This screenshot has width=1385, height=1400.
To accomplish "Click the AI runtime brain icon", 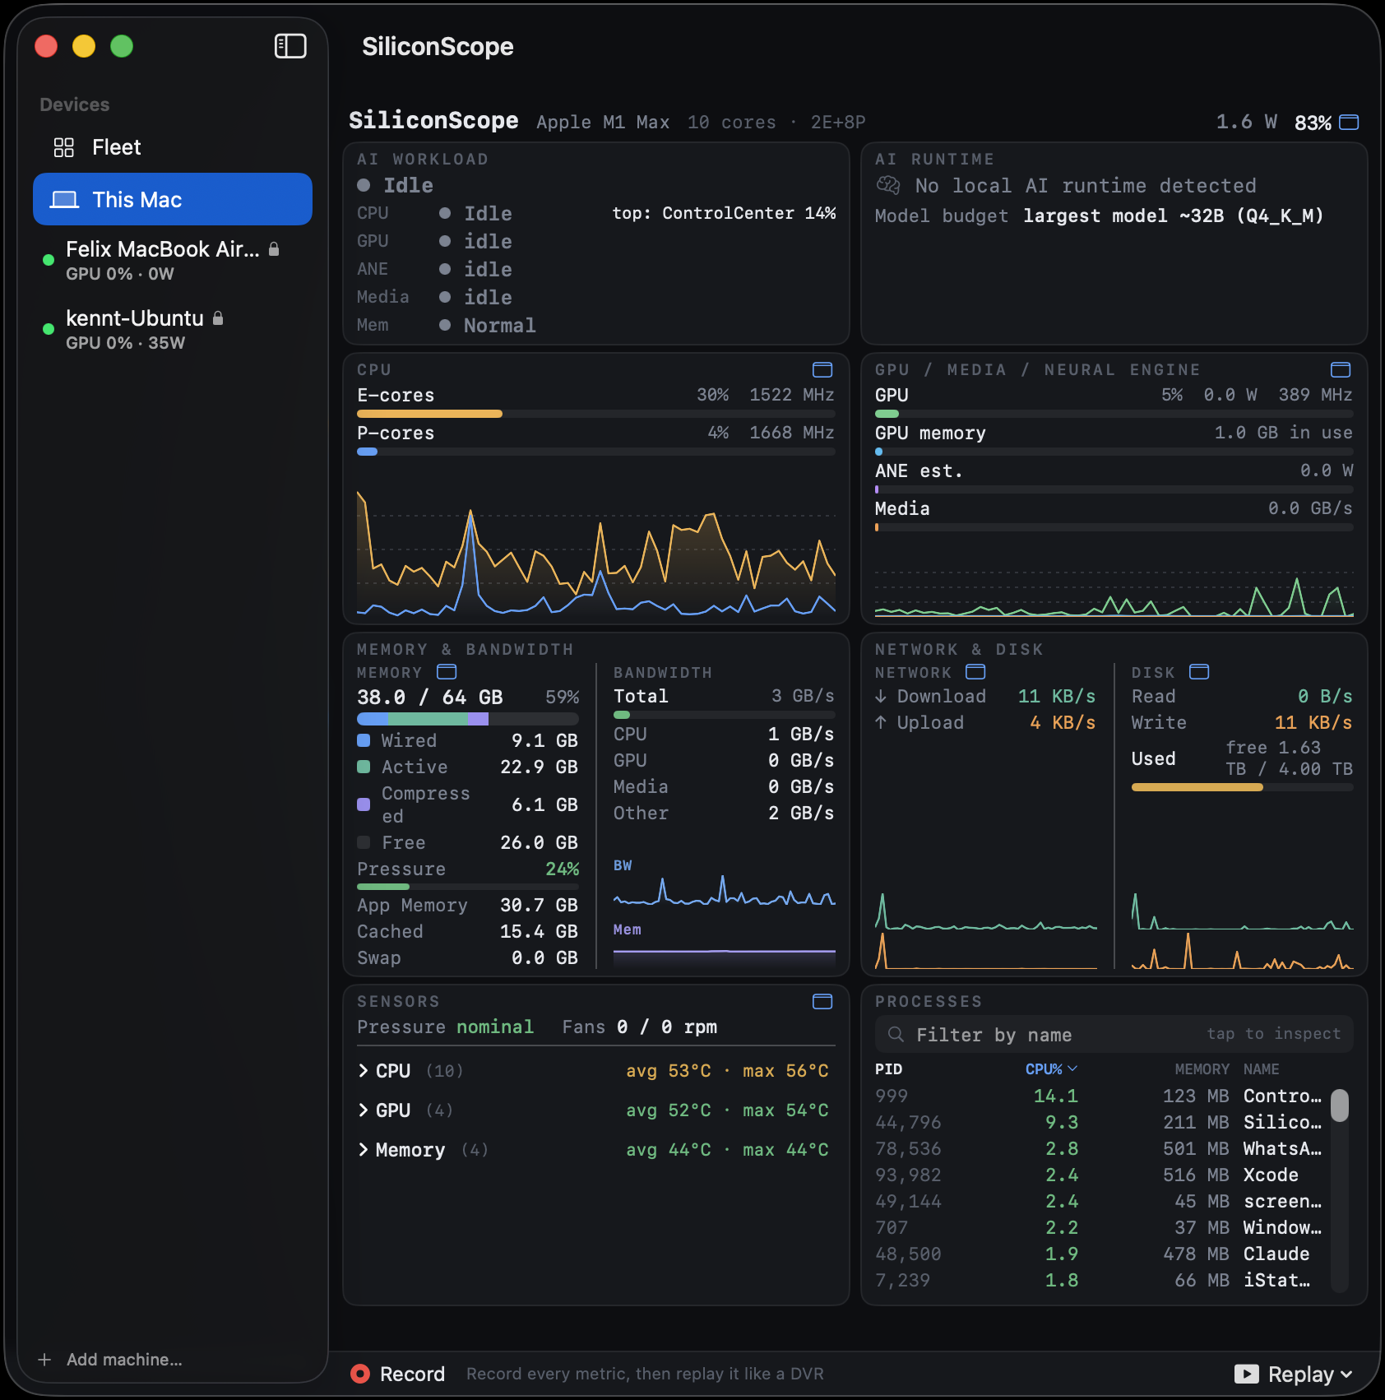I will [888, 185].
